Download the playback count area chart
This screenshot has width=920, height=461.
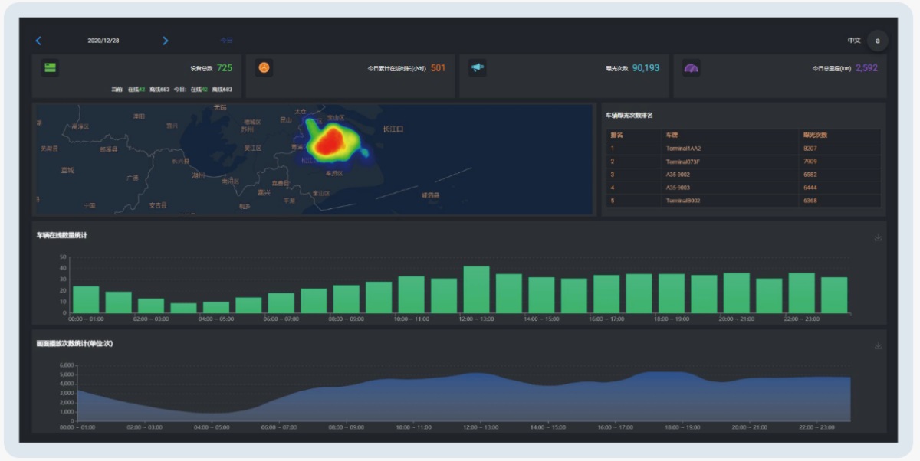click(x=878, y=346)
